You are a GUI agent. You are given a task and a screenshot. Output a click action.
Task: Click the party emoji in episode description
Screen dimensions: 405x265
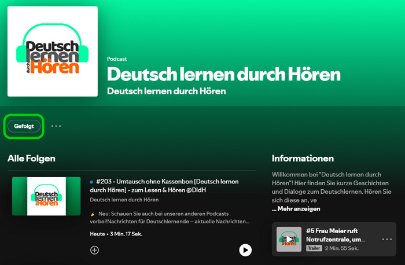click(93, 214)
